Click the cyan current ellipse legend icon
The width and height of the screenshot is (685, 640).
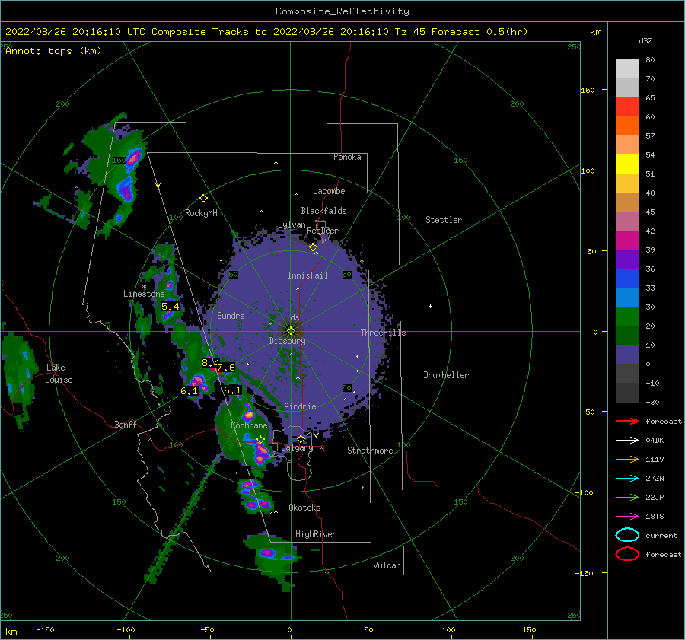point(627,535)
